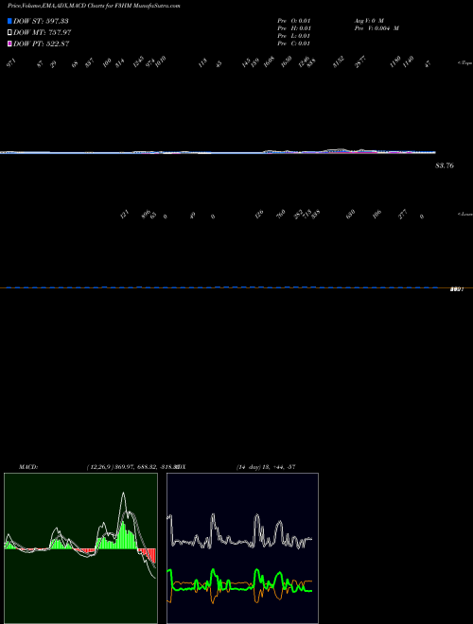The height and width of the screenshot is (624, 473).
Task: Click the lower value 277 label
Action: [403, 215]
